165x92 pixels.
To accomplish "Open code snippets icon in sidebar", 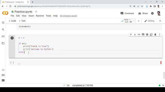I will pyautogui.click(x=3, y=70).
